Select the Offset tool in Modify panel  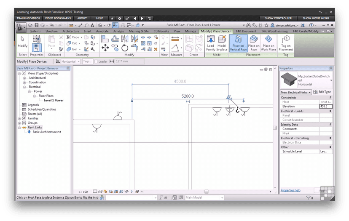[115, 39]
